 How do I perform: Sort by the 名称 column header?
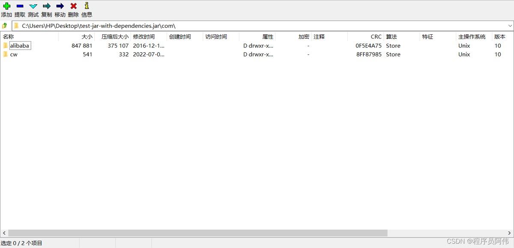[8, 37]
